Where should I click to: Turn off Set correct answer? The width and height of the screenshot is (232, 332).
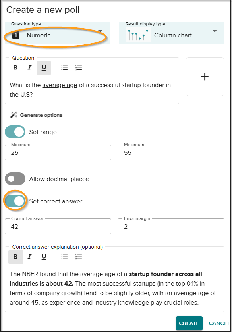[x=15, y=201]
